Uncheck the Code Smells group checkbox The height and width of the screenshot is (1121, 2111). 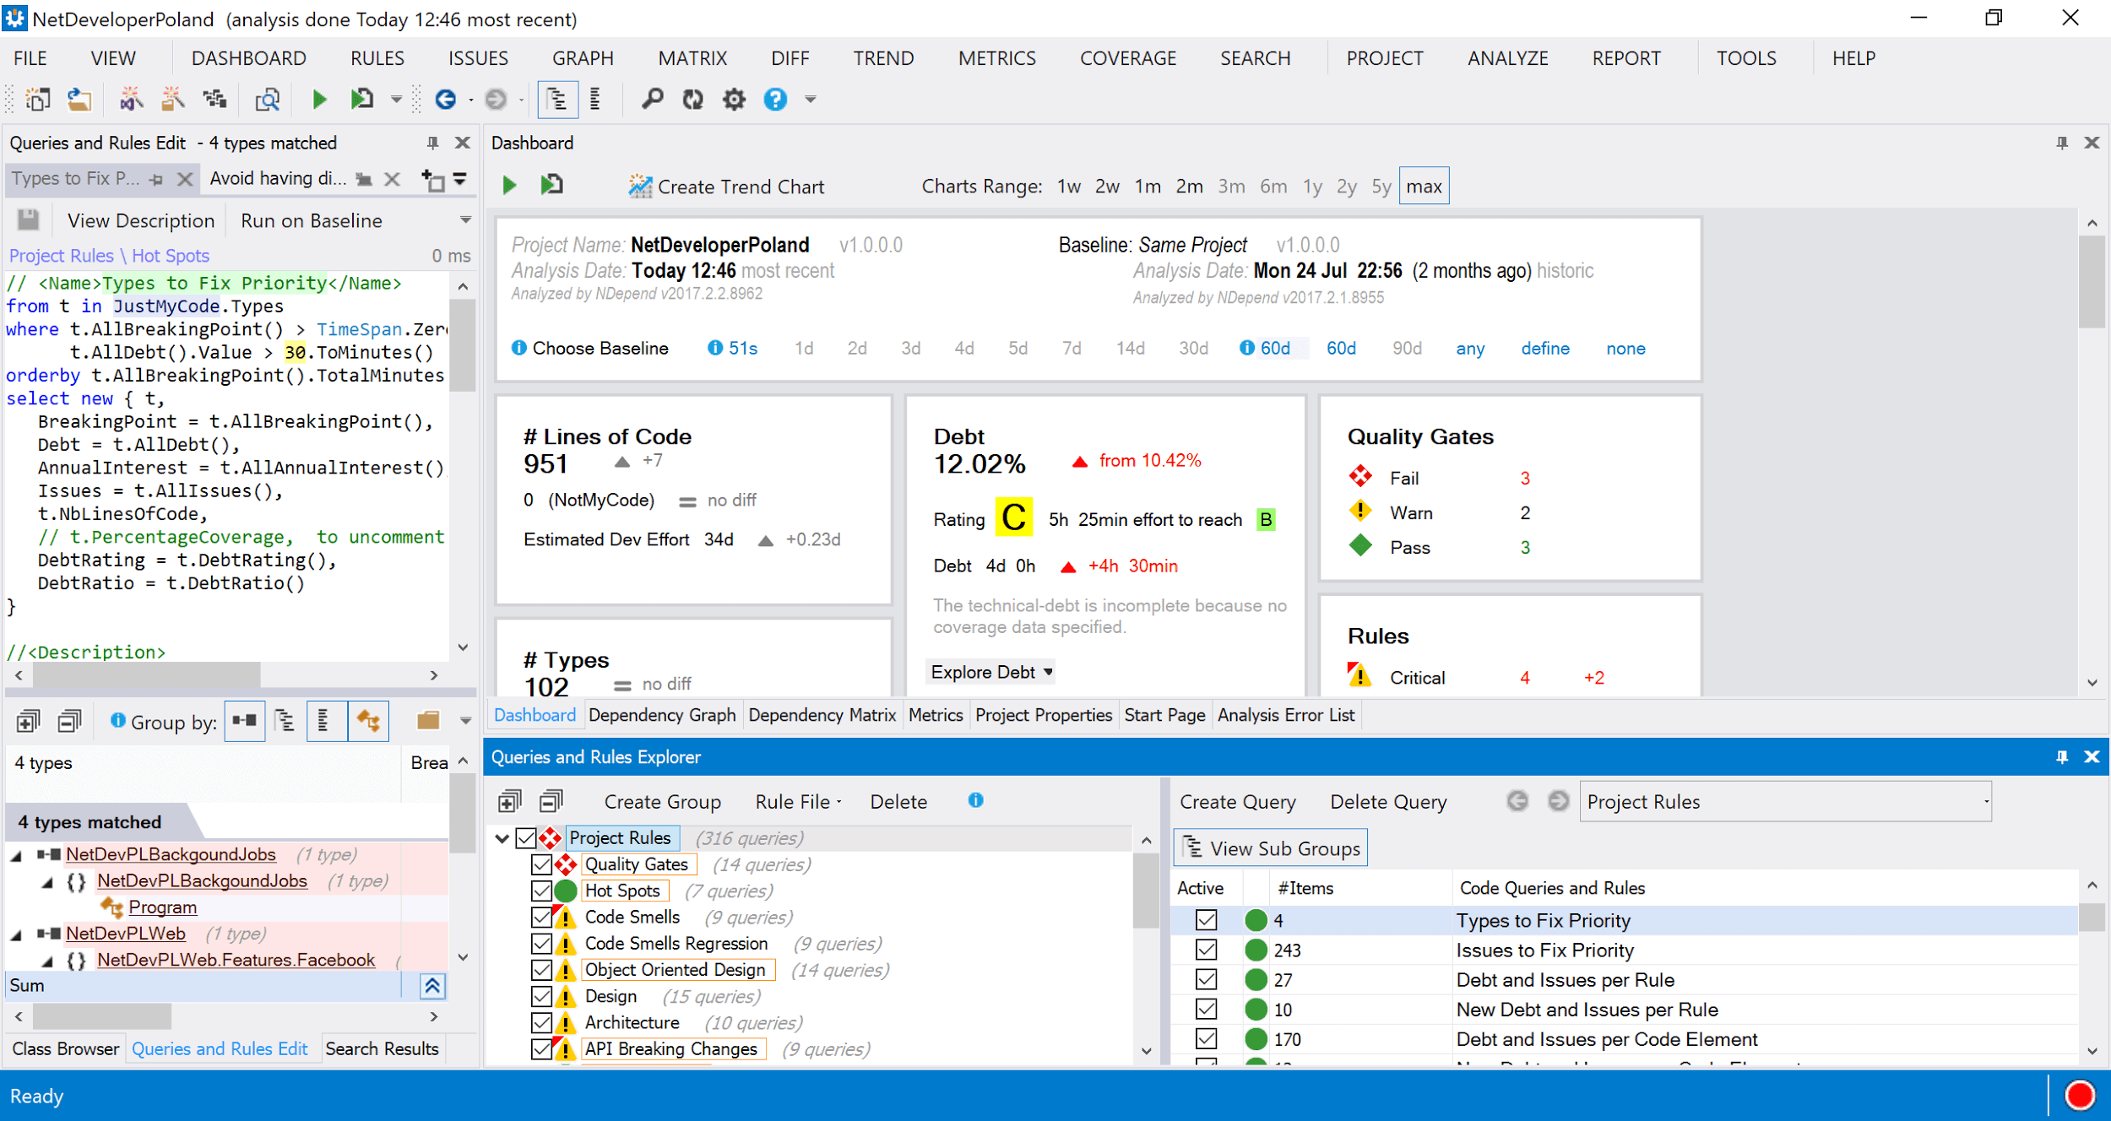pyautogui.click(x=542, y=917)
